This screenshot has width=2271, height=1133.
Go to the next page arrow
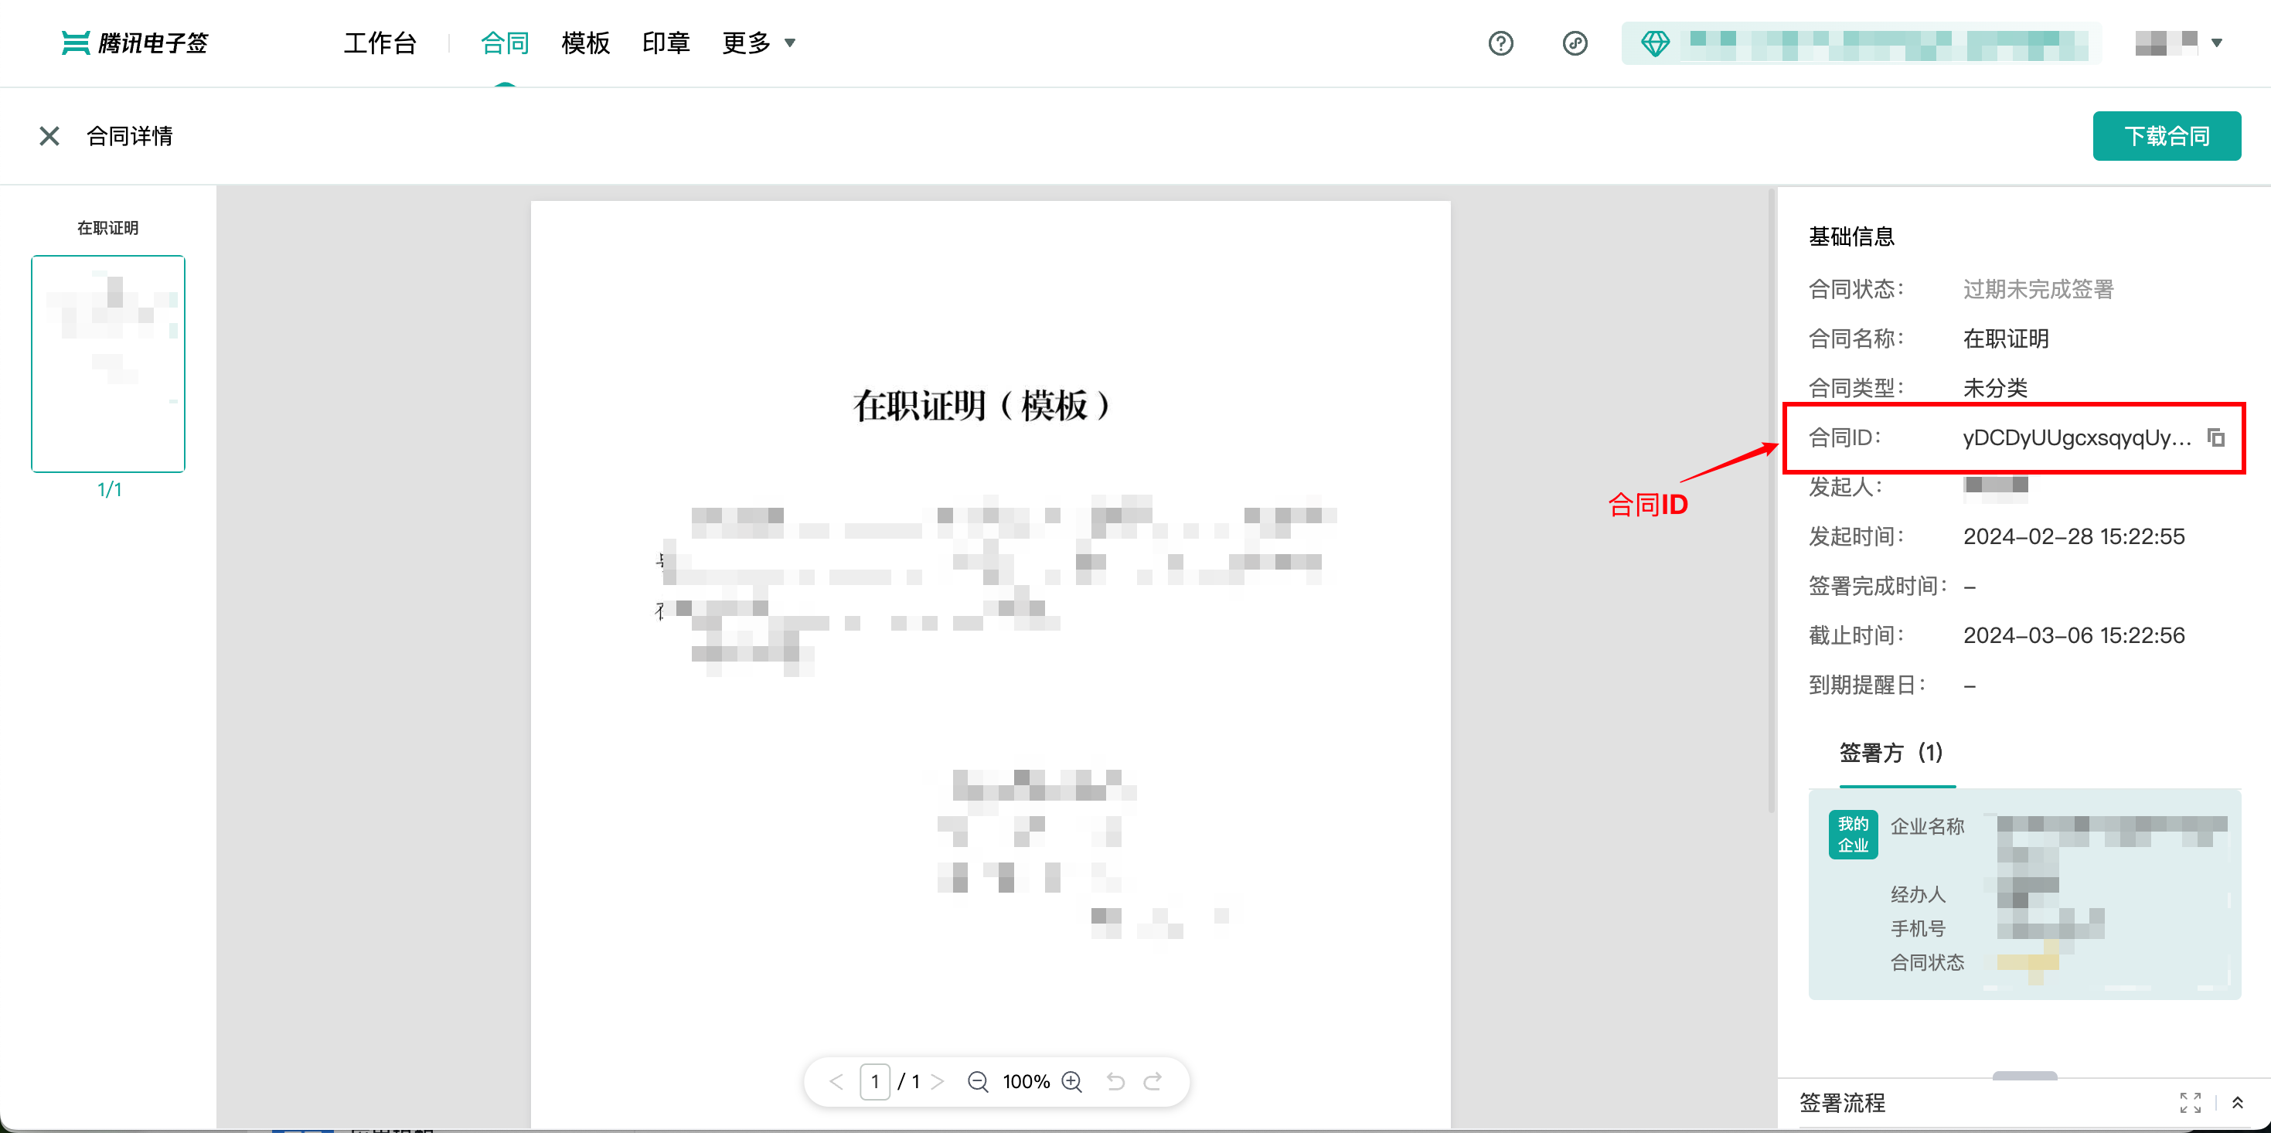pyautogui.click(x=938, y=1081)
